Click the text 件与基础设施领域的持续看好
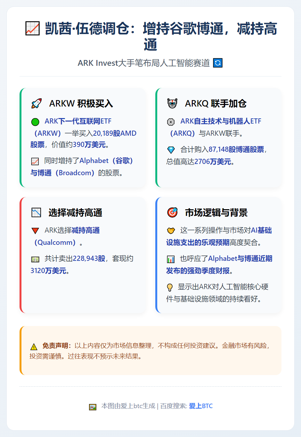The image size is (301, 437). point(212,299)
